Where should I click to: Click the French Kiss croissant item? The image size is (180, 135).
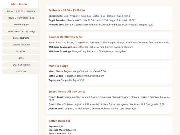point(107,104)
